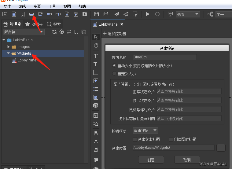Select the list tool
Viewport: 232px width, 169px height.
coord(96,89)
